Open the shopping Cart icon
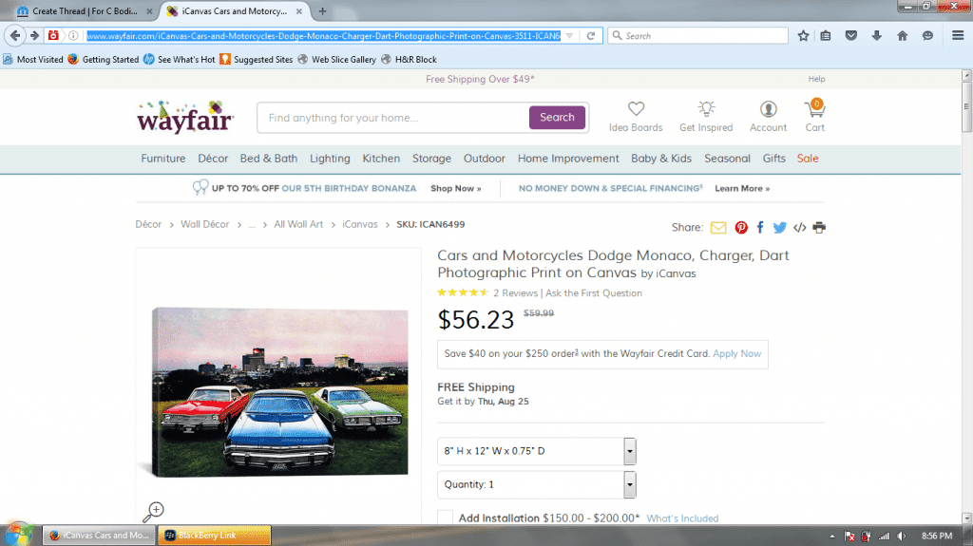The image size is (973, 546). click(x=814, y=108)
